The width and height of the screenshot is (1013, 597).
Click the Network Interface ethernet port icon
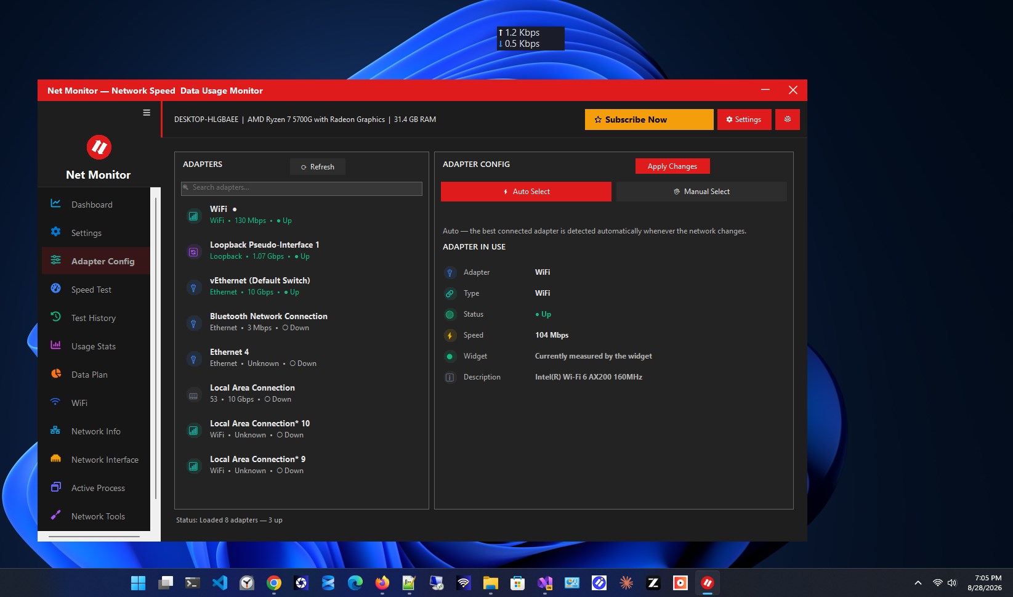point(55,459)
